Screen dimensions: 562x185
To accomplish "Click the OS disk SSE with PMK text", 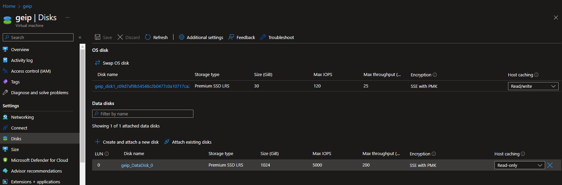I will pos(424,86).
